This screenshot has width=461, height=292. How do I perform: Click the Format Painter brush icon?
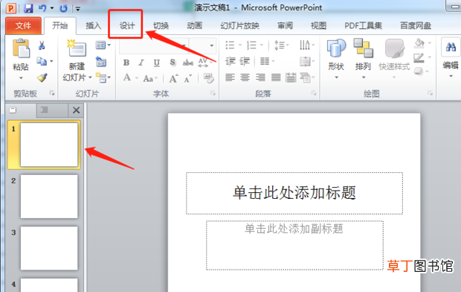coord(42,77)
